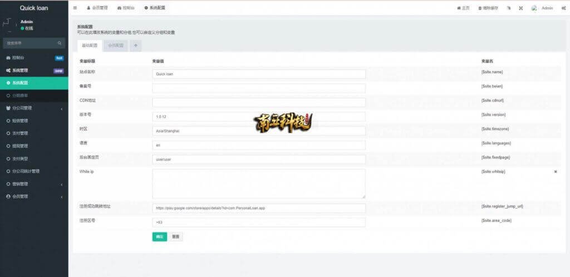570x277 pixels.
Task: Expand the 会员管理 sidebar menu
Action: [x=34, y=197]
